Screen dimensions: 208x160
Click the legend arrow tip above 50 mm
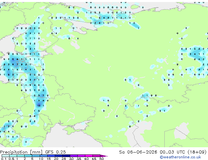coord(104,156)
